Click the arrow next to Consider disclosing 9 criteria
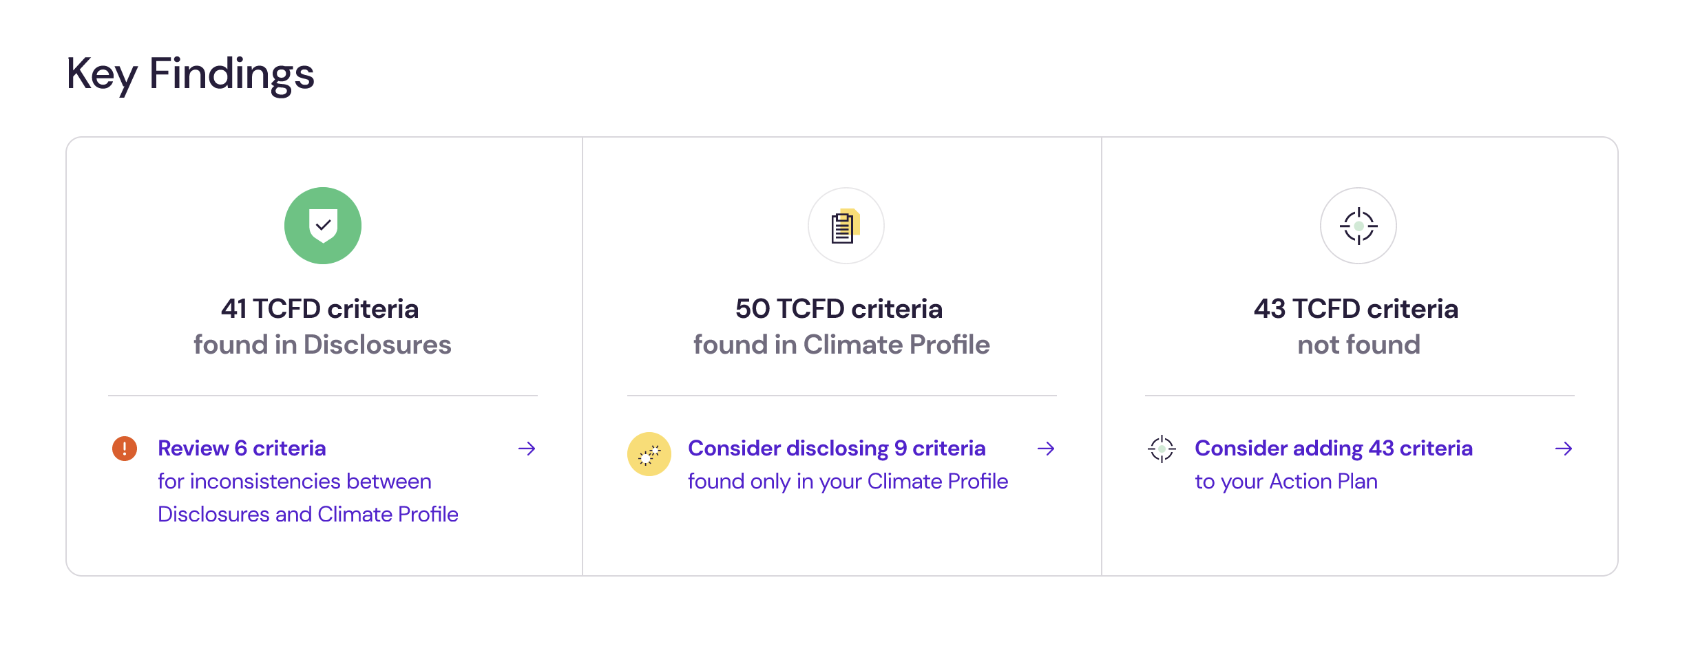The height and width of the screenshot is (655, 1689). point(1046,449)
